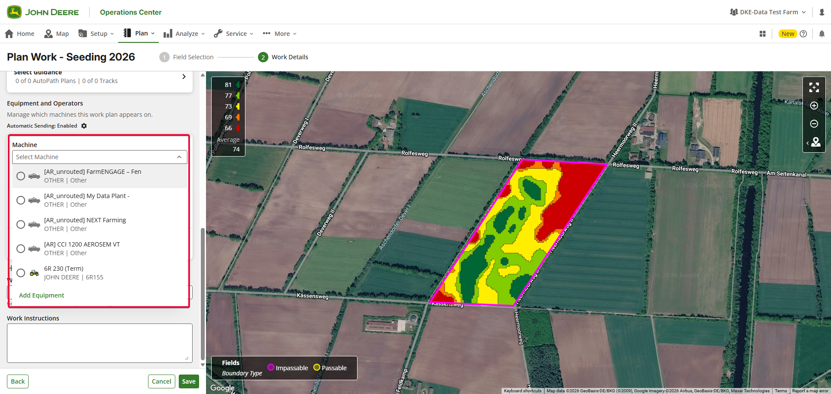The width and height of the screenshot is (831, 394).
Task: Click the light green 77 legend swatch
Action: tap(238, 96)
